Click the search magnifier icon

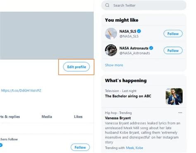[107, 5]
